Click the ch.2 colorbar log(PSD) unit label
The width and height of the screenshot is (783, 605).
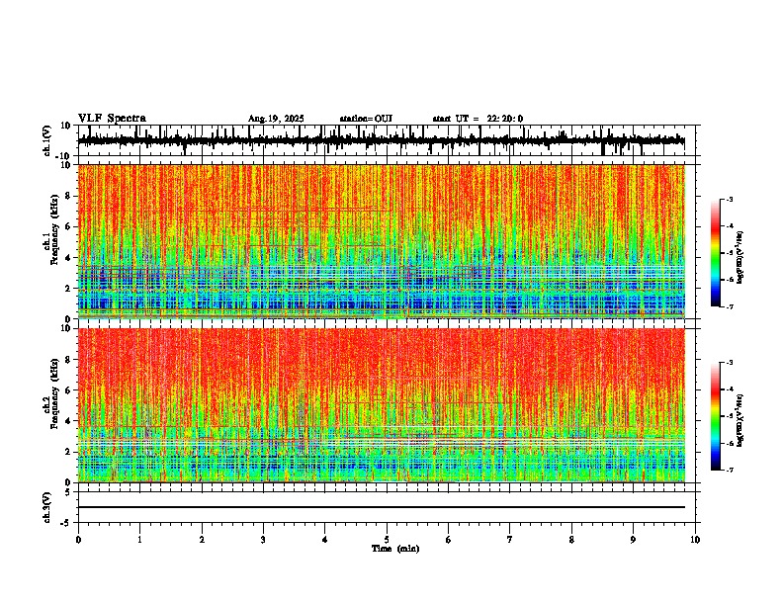[x=739, y=420]
